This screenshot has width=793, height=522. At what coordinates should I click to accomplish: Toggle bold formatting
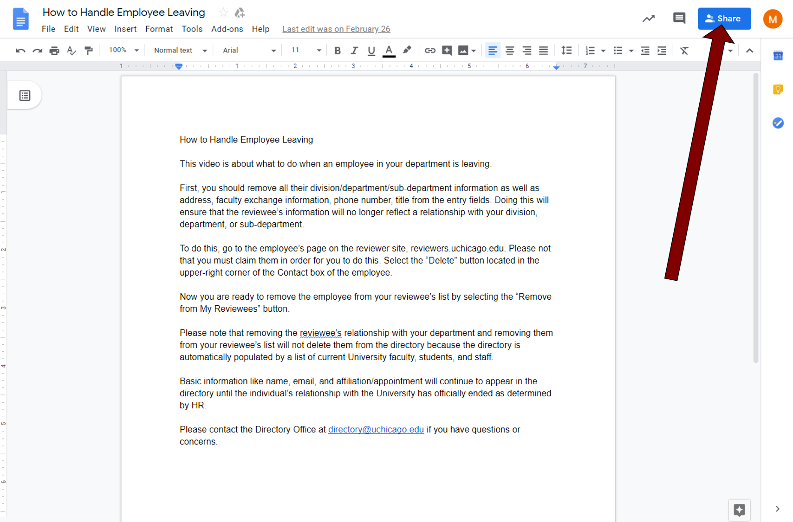point(338,51)
